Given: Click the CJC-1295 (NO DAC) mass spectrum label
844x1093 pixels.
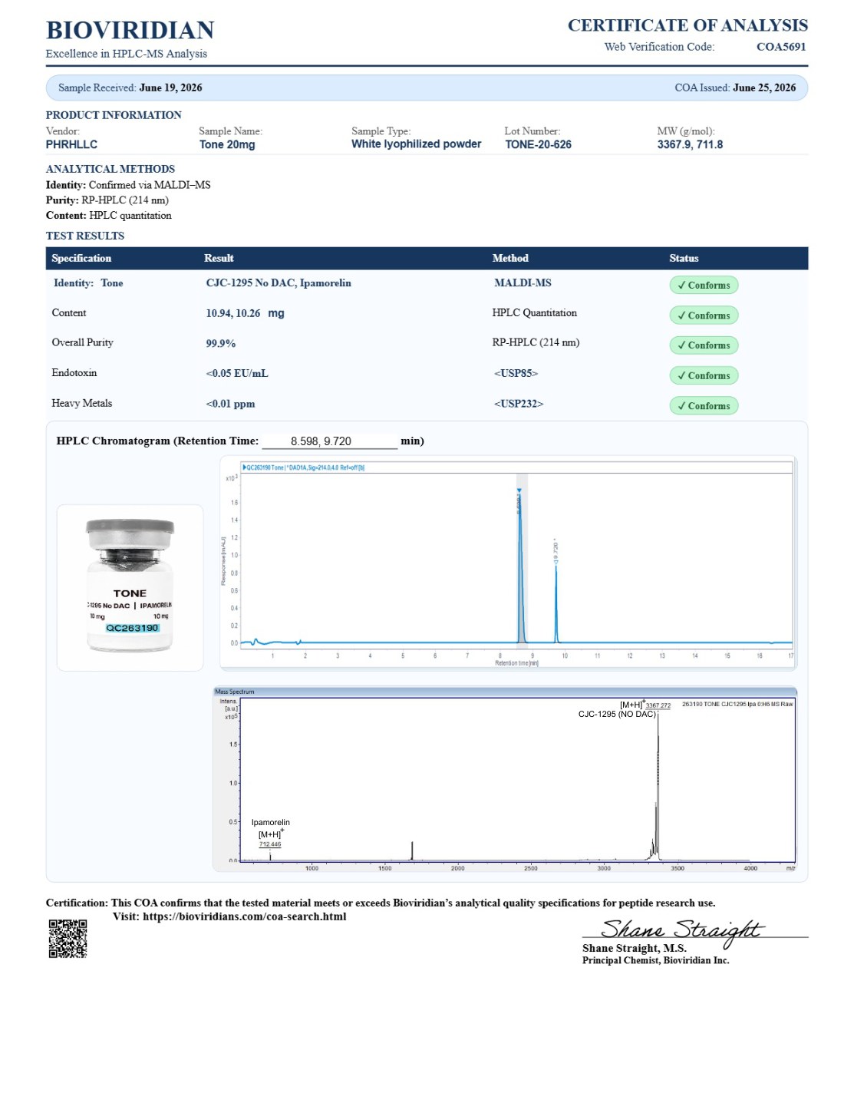Looking at the screenshot, I should coord(617,715).
